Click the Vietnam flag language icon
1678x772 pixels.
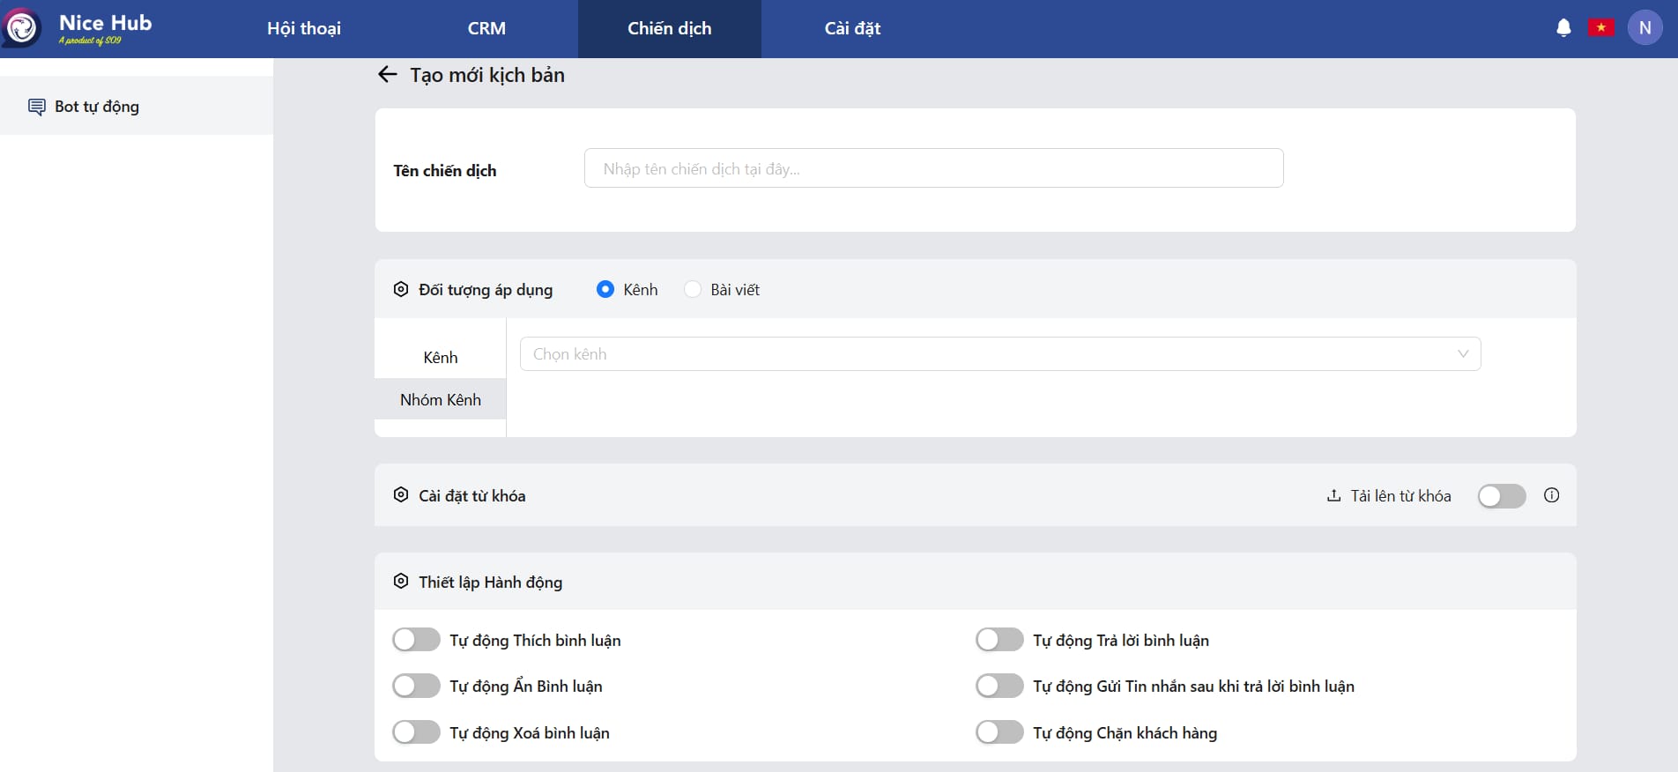[1600, 28]
